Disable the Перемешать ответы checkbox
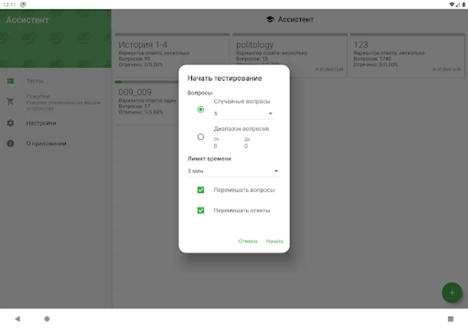 click(x=200, y=211)
